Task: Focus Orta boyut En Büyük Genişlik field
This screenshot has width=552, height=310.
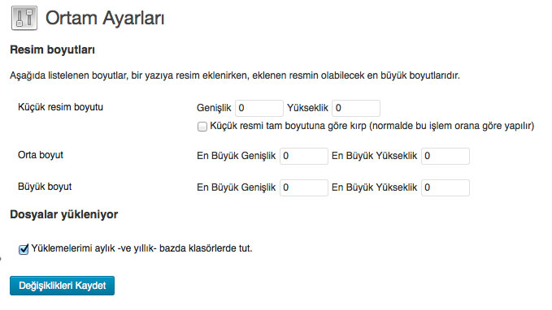Action: (x=304, y=156)
